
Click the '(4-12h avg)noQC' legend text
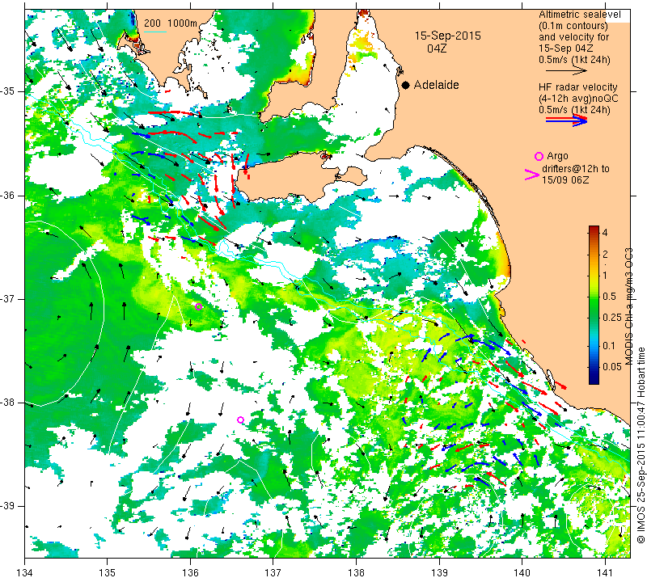pos(578,99)
